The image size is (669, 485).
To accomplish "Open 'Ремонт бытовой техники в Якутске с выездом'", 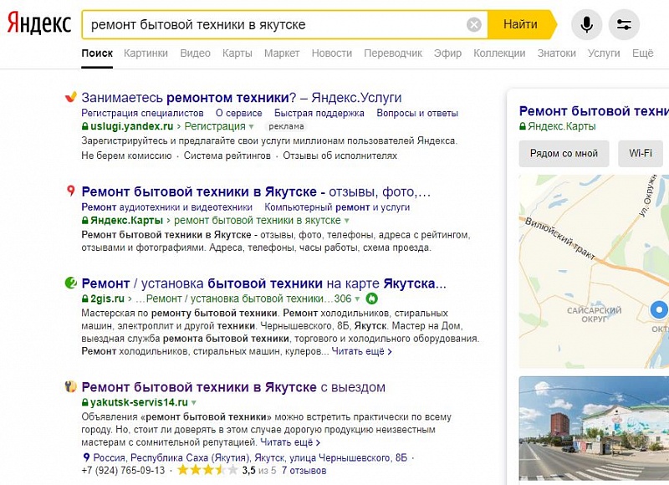I will click(x=233, y=387).
